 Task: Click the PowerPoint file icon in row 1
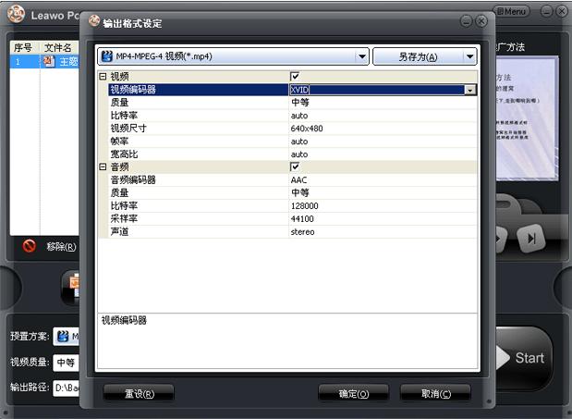(x=49, y=61)
